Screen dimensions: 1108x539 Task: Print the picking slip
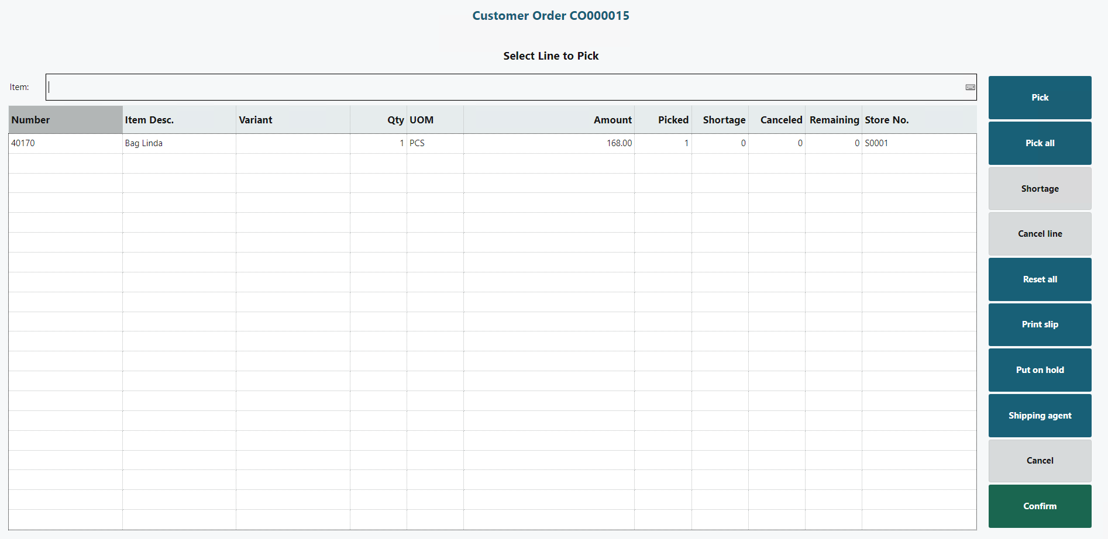tap(1040, 324)
